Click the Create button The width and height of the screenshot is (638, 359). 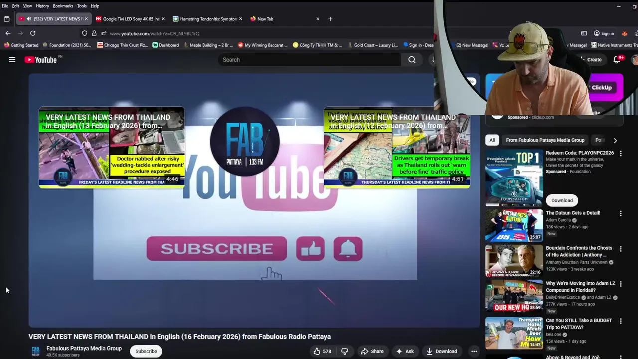click(x=590, y=60)
